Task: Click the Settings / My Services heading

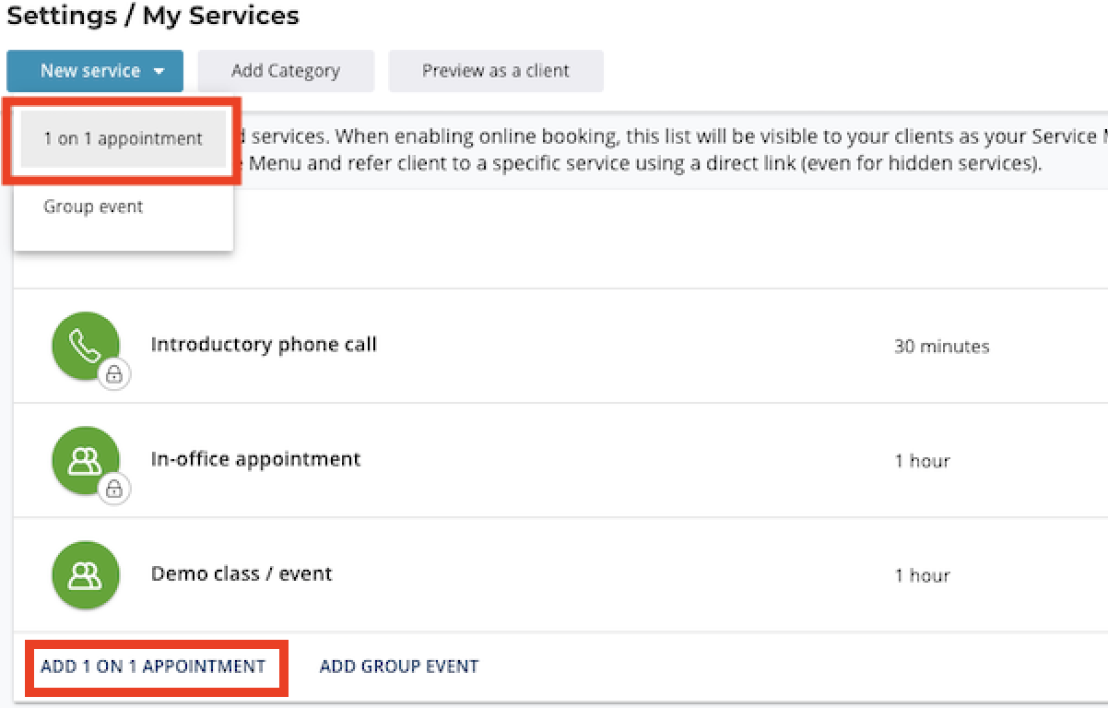Action: coord(153,16)
